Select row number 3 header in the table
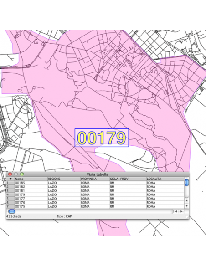The width and height of the screenshot is (206, 266). click(x=10, y=191)
